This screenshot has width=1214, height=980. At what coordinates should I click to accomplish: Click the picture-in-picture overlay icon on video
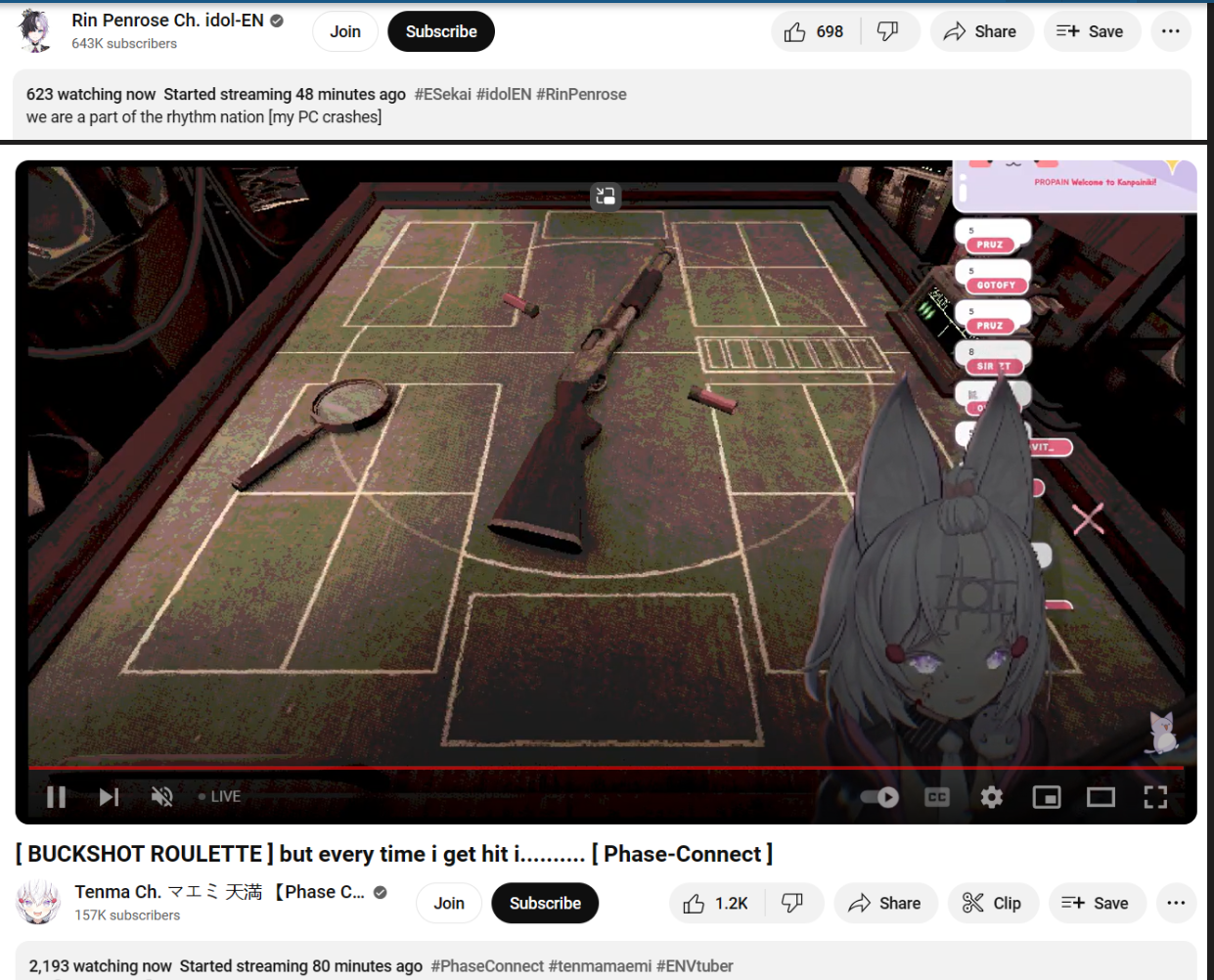coord(606,197)
